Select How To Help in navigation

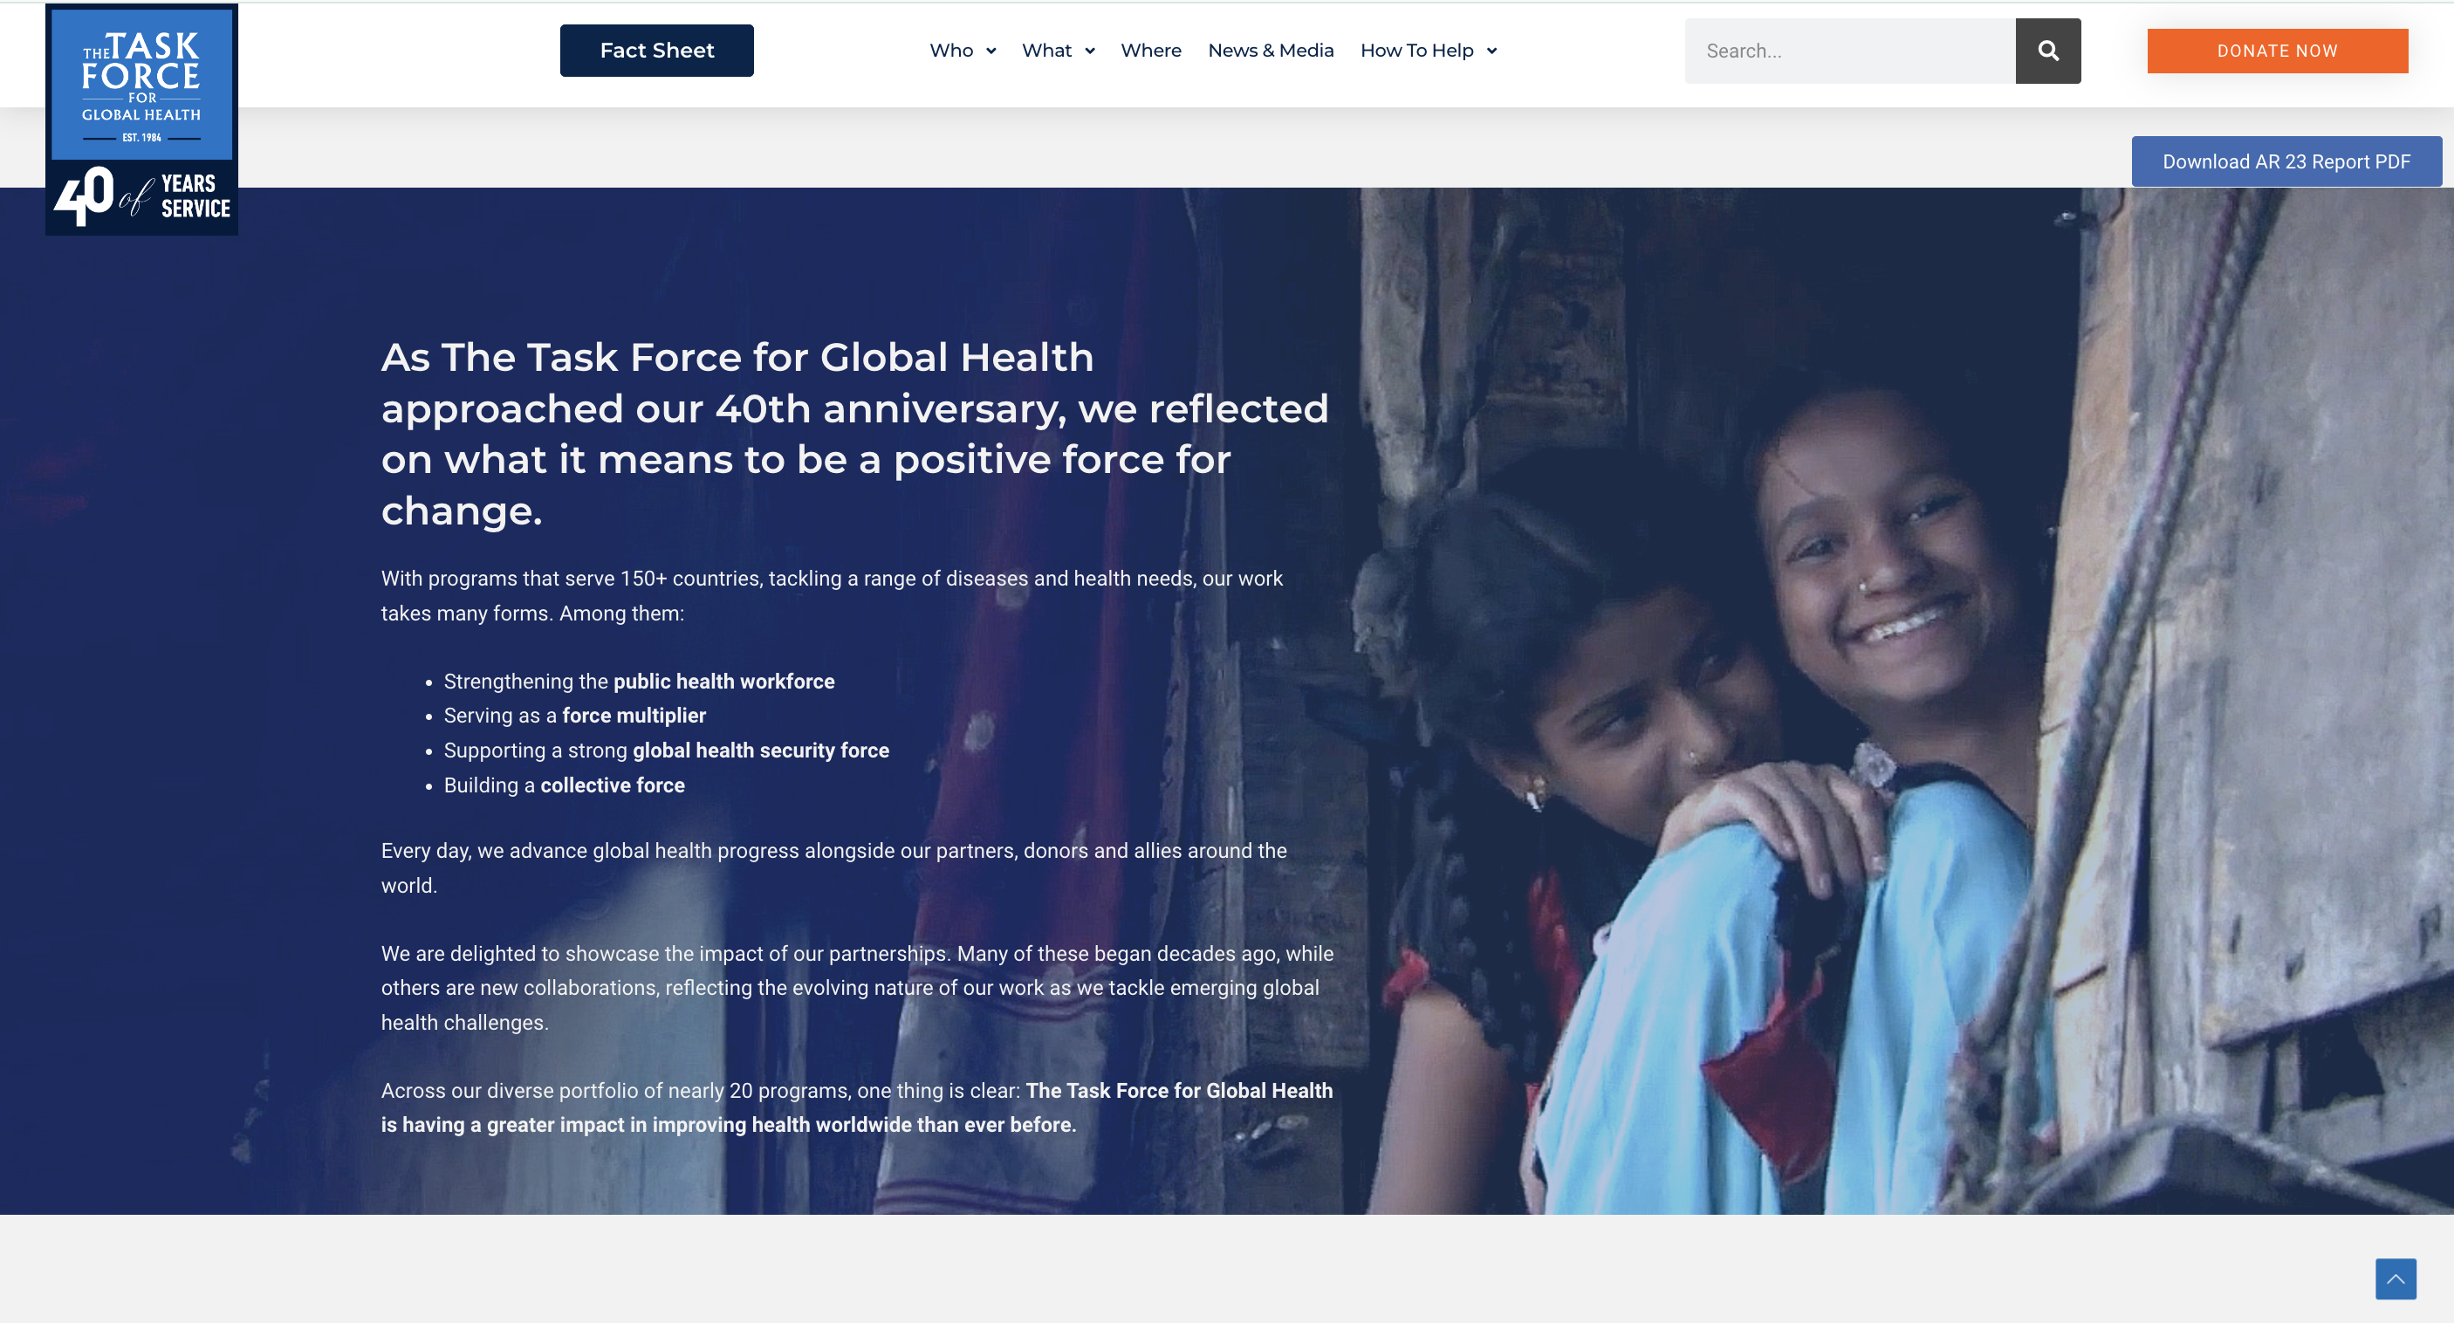click(1416, 51)
